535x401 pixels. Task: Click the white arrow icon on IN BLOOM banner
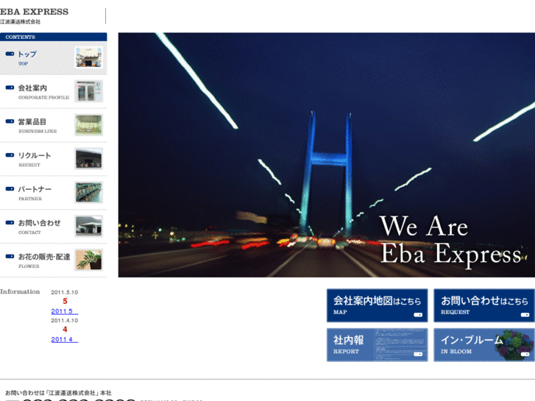[525, 354]
